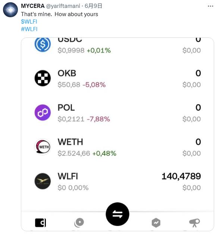219x235 pixels.
Task: Open the MYCERA profile avatar
Action: coord(10,10)
